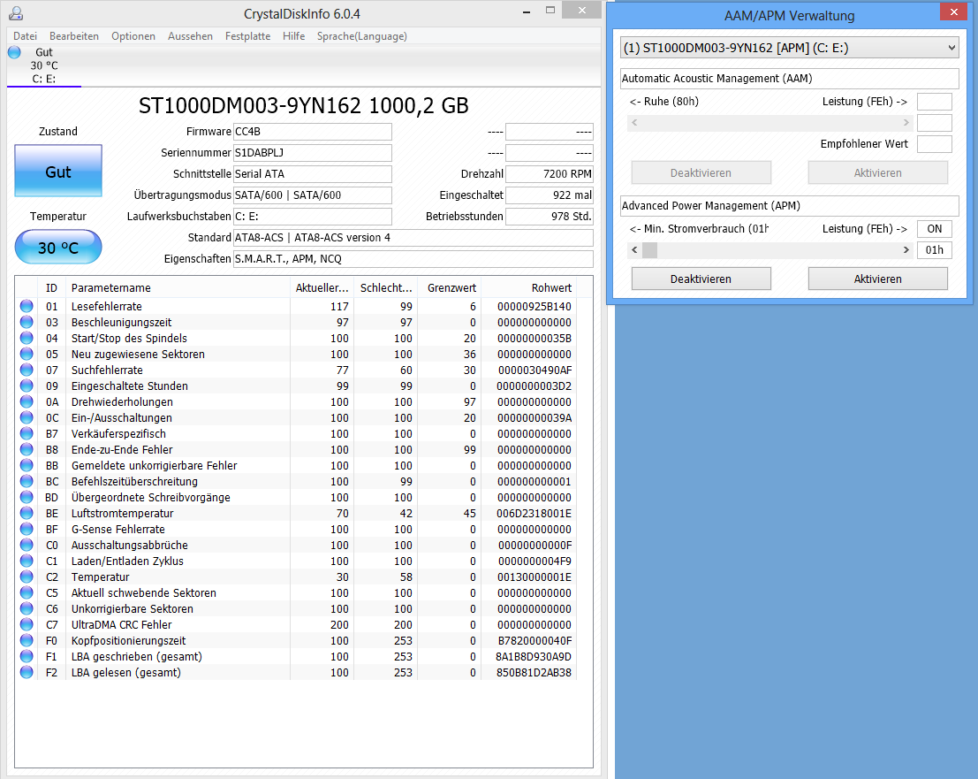
Task: Click the APM ON status field
Action: click(x=935, y=229)
